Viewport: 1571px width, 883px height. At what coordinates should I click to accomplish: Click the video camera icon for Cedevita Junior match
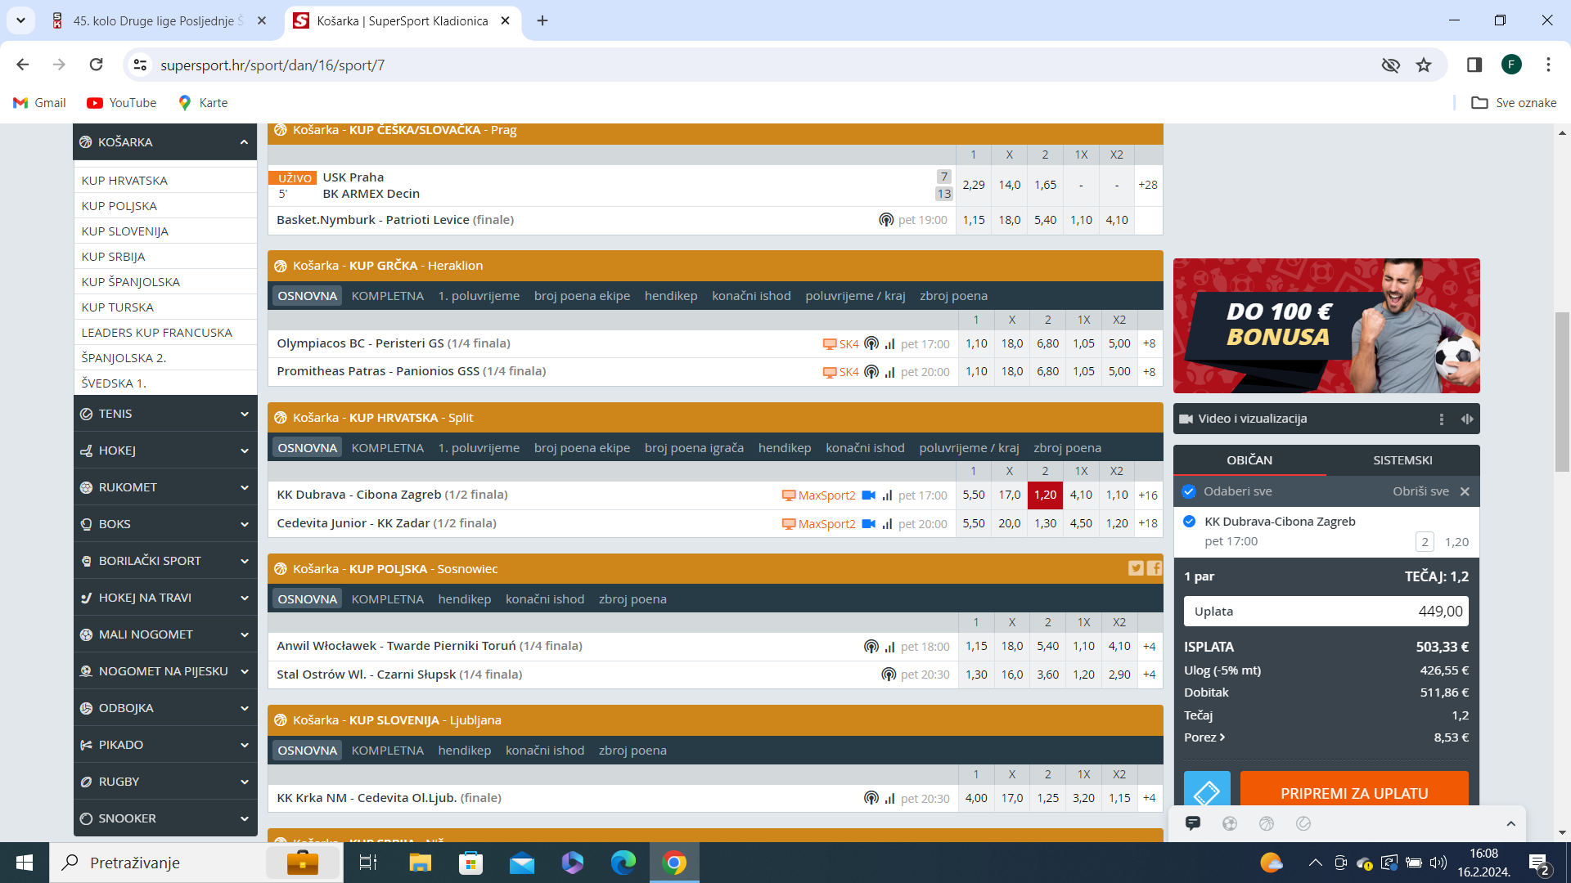click(869, 524)
